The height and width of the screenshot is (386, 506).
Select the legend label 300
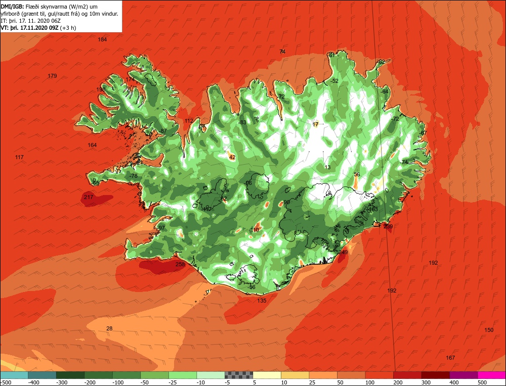(426, 382)
